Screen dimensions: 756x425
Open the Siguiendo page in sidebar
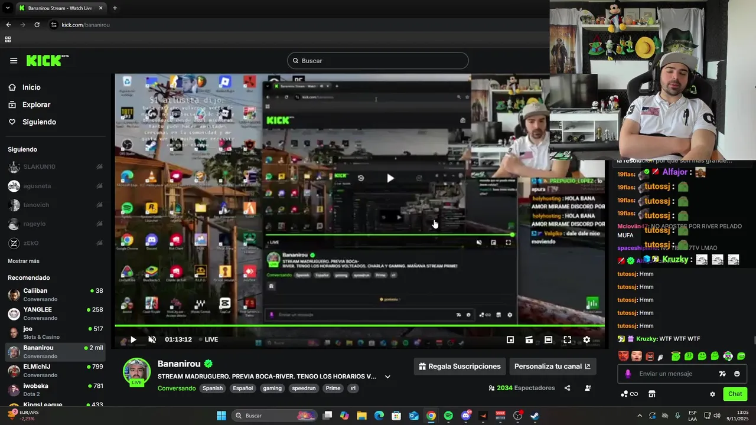[39, 122]
